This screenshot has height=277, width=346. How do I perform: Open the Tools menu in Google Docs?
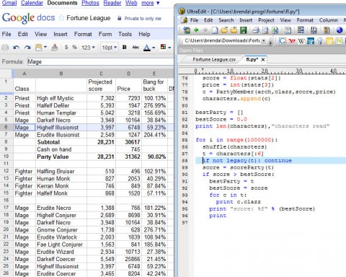125,34
